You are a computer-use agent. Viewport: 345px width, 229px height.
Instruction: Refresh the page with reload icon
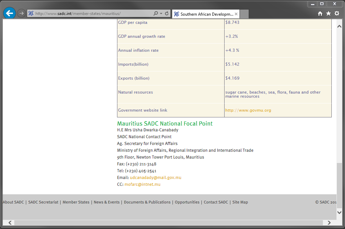167,13
